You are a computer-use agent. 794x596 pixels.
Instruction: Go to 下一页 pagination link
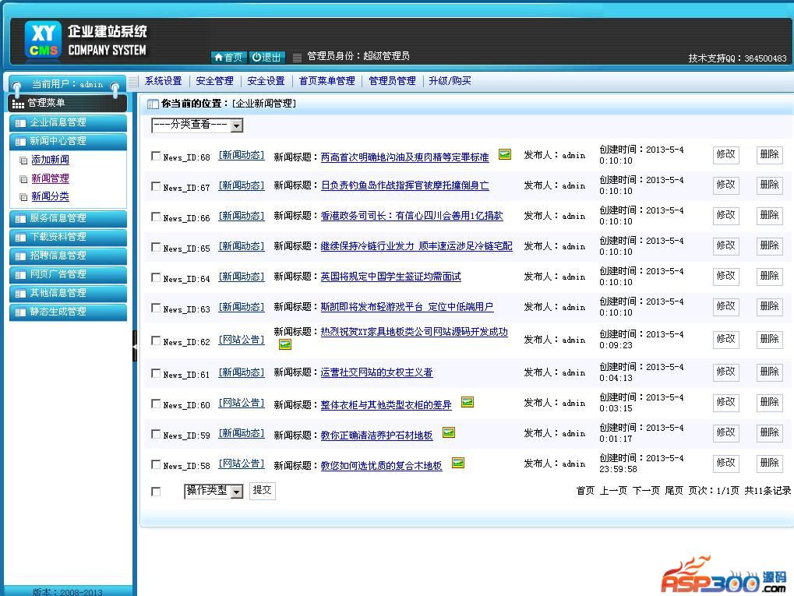point(646,491)
